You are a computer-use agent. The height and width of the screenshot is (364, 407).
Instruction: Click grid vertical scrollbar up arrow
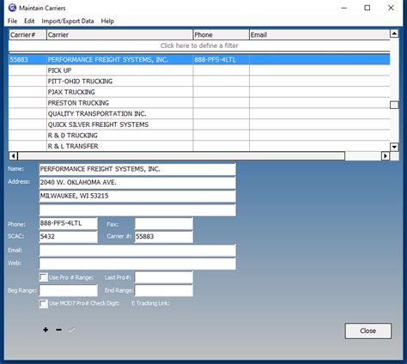394,33
